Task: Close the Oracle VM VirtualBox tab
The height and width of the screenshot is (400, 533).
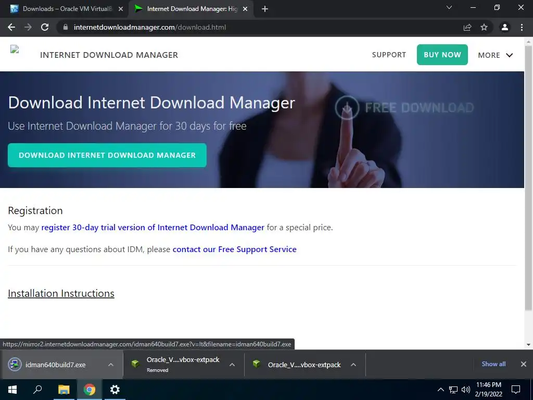Action: pyautogui.click(x=121, y=9)
